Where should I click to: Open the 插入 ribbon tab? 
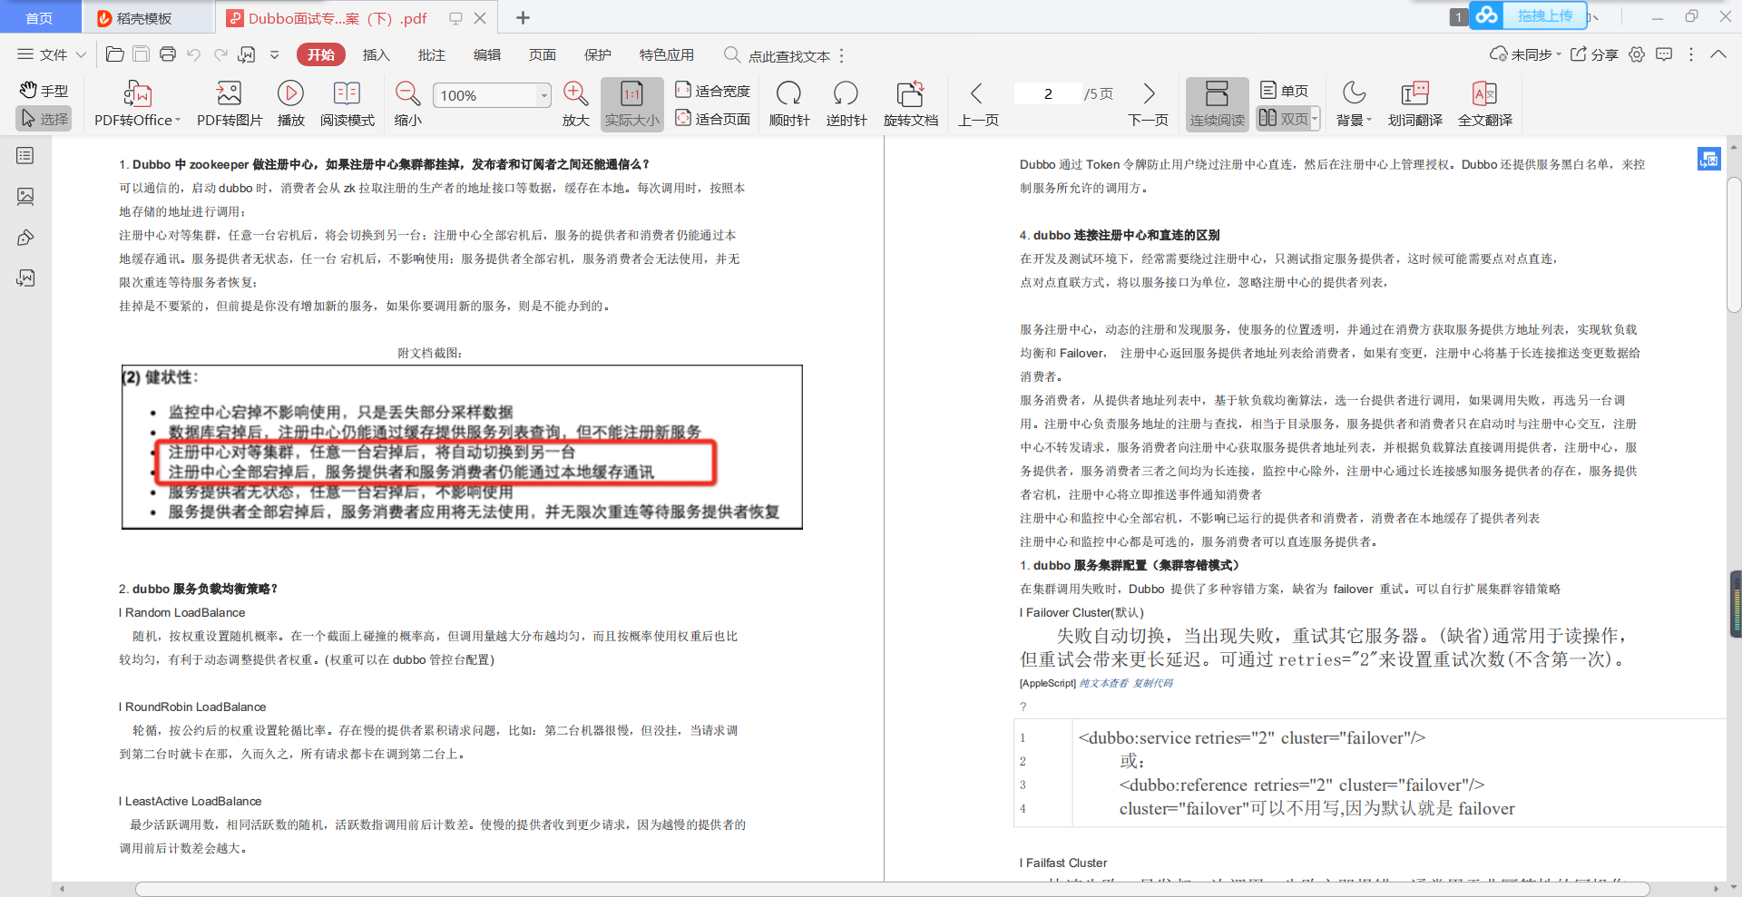point(376,54)
